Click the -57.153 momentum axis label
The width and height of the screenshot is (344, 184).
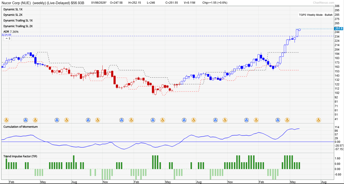[339, 149]
